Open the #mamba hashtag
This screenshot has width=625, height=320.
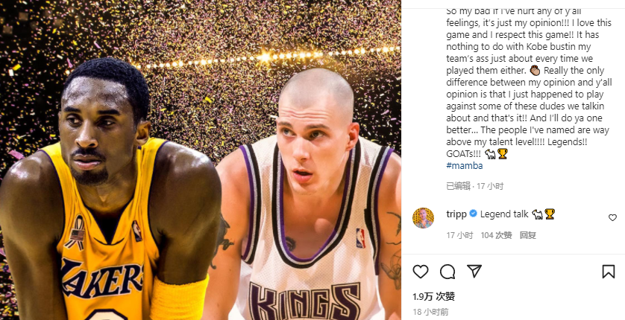click(x=465, y=166)
